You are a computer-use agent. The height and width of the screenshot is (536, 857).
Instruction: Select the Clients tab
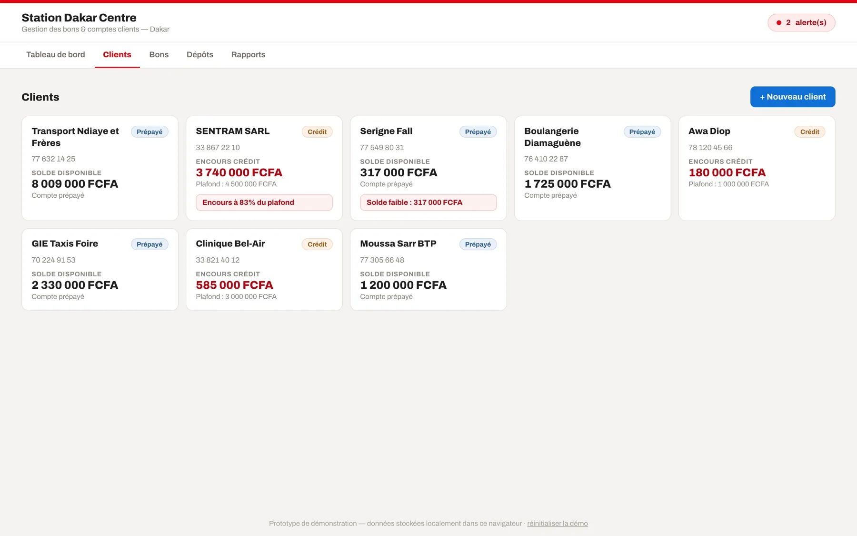117,55
